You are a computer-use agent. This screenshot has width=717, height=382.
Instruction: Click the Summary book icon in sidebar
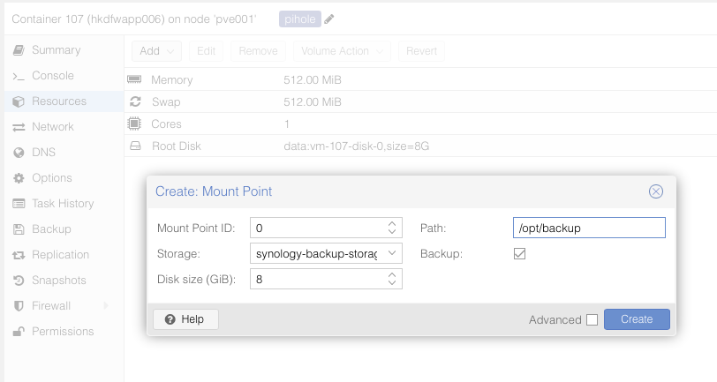click(19, 49)
